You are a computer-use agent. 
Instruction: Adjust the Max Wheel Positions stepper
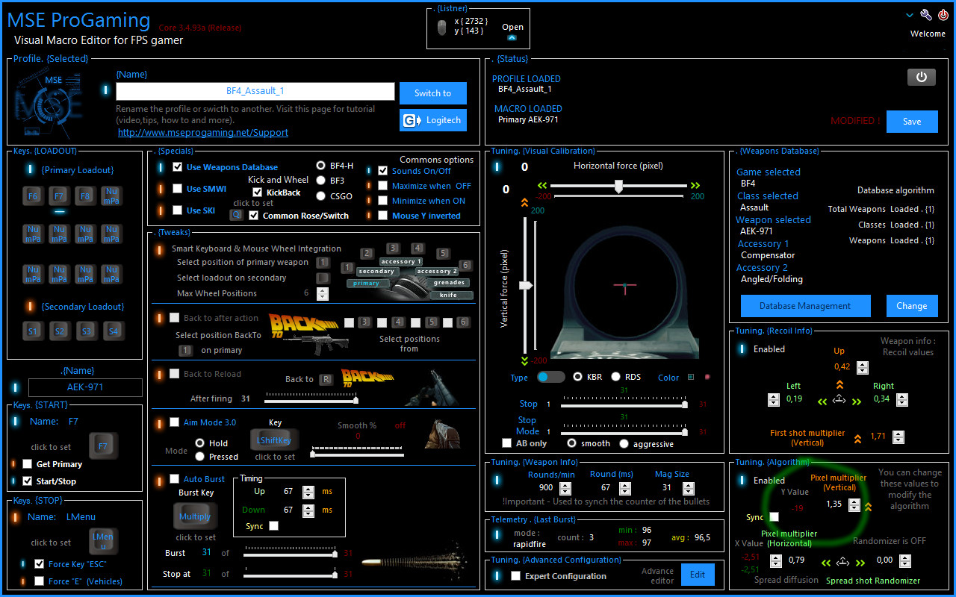coord(323,293)
